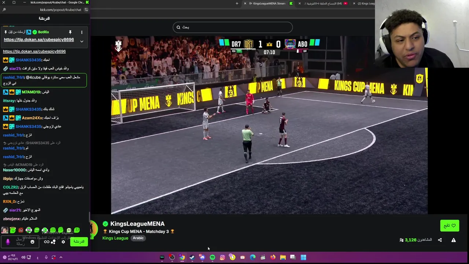Open the tip.dokan.sa link in chat

(x=34, y=51)
